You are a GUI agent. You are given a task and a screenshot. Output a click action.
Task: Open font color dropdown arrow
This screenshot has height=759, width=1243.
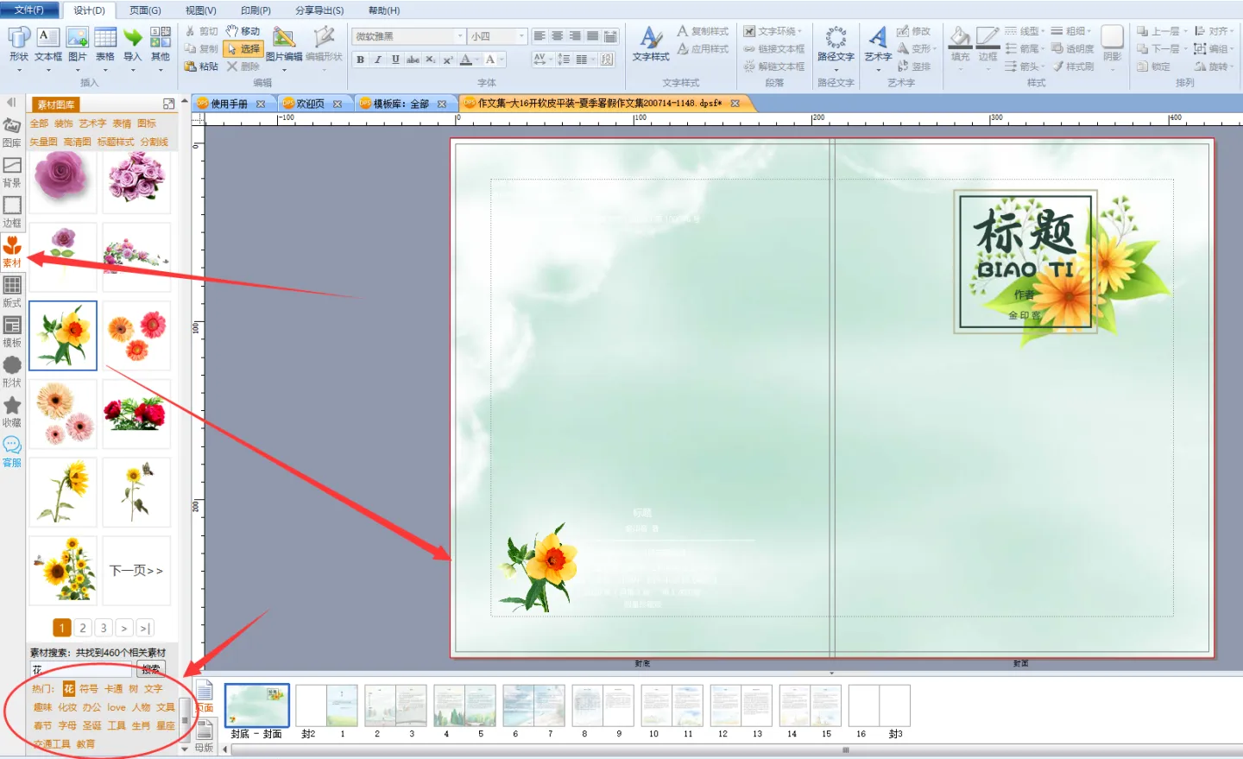point(477,60)
